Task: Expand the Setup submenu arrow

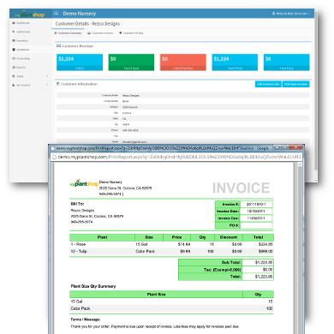Action: point(47,76)
